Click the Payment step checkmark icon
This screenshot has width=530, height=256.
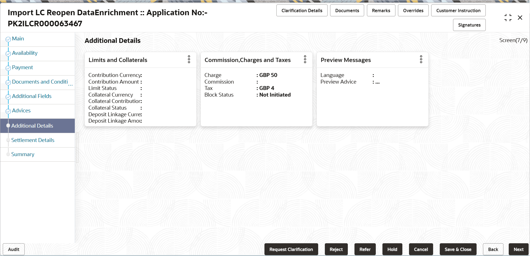(x=8, y=68)
